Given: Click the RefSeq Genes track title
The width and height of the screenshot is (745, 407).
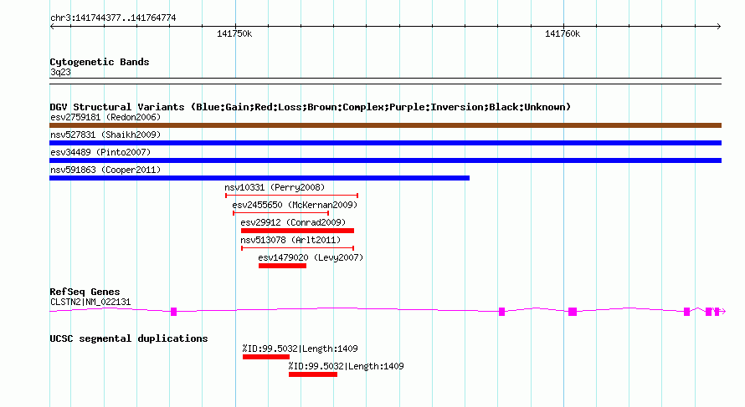Looking at the screenshot, I should (x=85, y=292).
